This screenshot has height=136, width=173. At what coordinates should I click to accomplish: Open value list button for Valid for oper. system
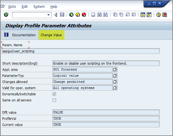click(115, 88)
